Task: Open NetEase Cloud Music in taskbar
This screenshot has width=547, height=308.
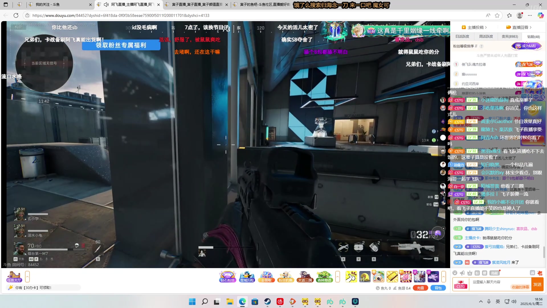Action: [x=280, y=301]
